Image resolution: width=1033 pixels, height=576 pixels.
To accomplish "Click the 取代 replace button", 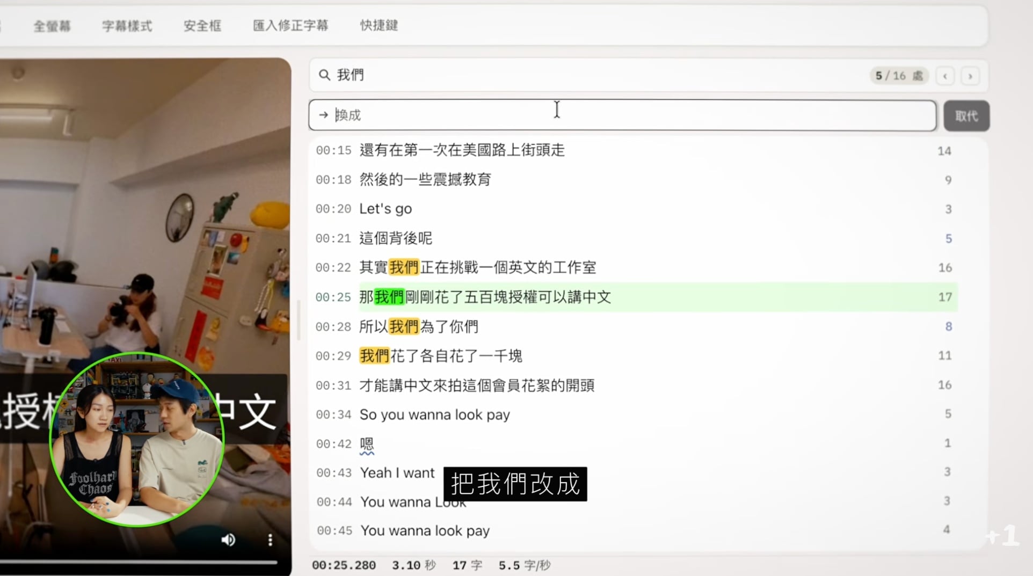I will click(x=966, y=116).
